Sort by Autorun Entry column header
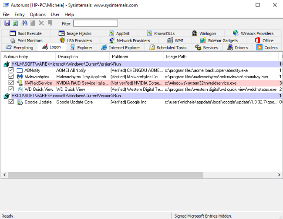 [28, 56]
